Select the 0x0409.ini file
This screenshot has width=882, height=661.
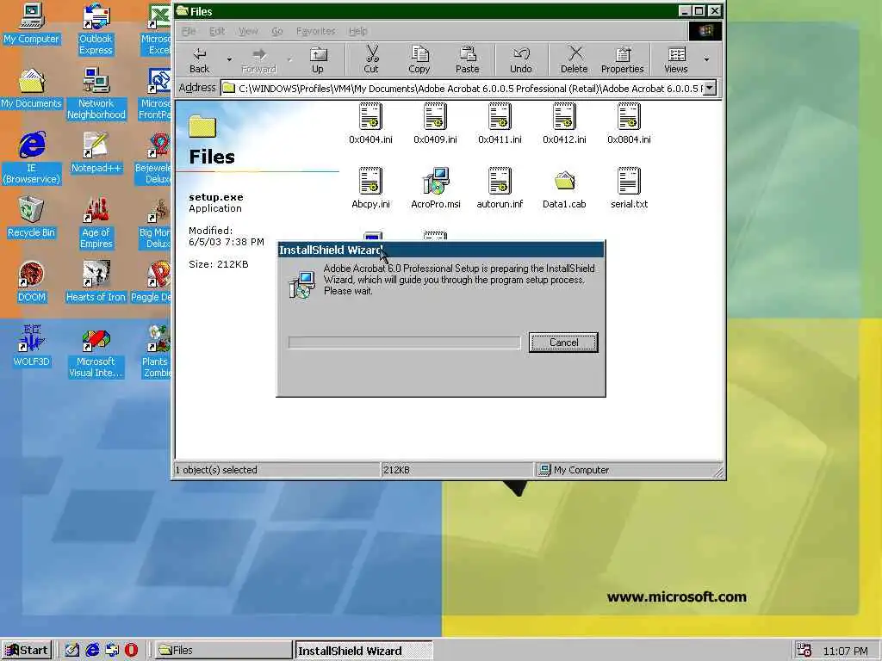click(435, 124)
